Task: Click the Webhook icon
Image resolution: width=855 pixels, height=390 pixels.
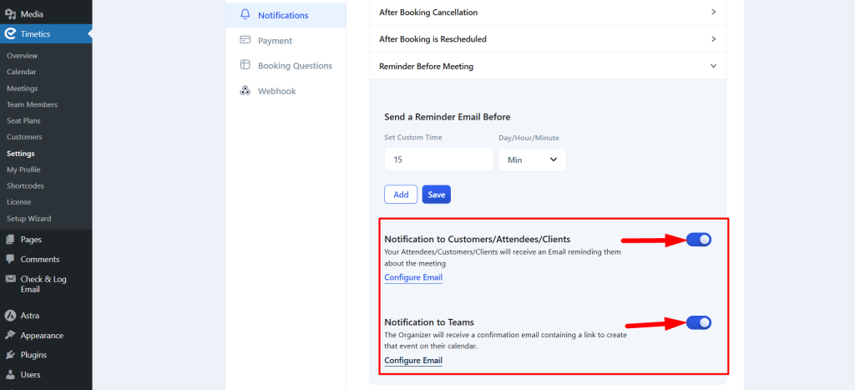Action: (245, 90)
